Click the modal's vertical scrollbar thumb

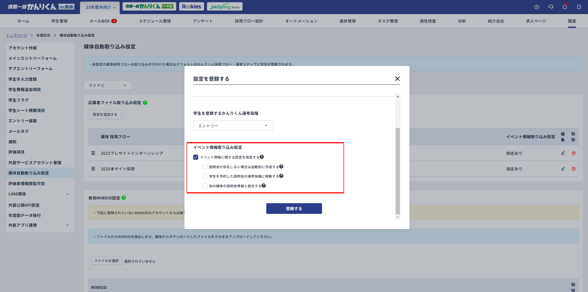[x=398, y=170]
